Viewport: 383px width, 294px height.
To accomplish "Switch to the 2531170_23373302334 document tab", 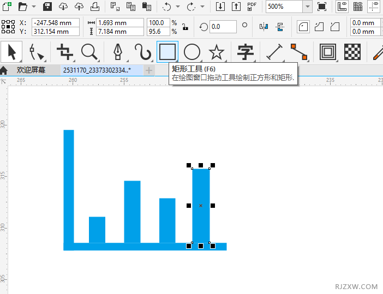I will coord(102,70).
